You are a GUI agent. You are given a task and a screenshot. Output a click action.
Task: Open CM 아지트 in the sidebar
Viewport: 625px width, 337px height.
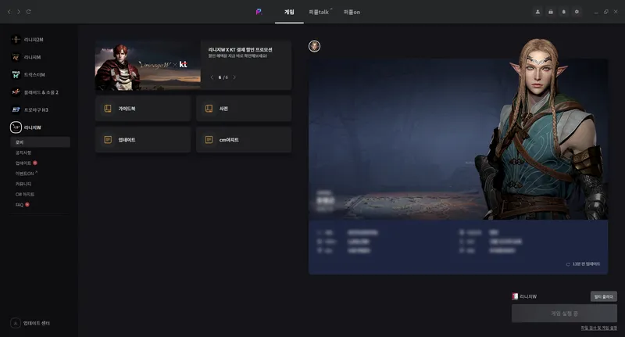tap(25, 194)
